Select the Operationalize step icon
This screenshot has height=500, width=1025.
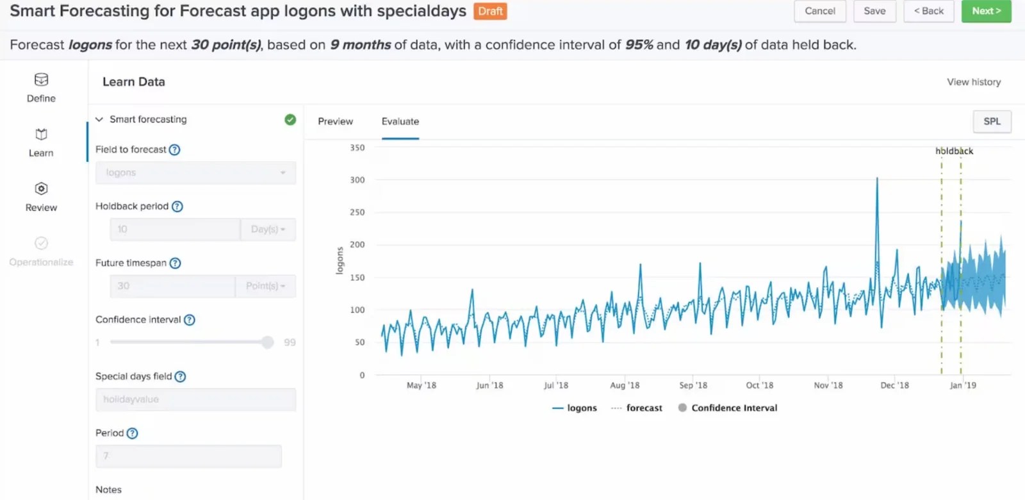(40, 243)
